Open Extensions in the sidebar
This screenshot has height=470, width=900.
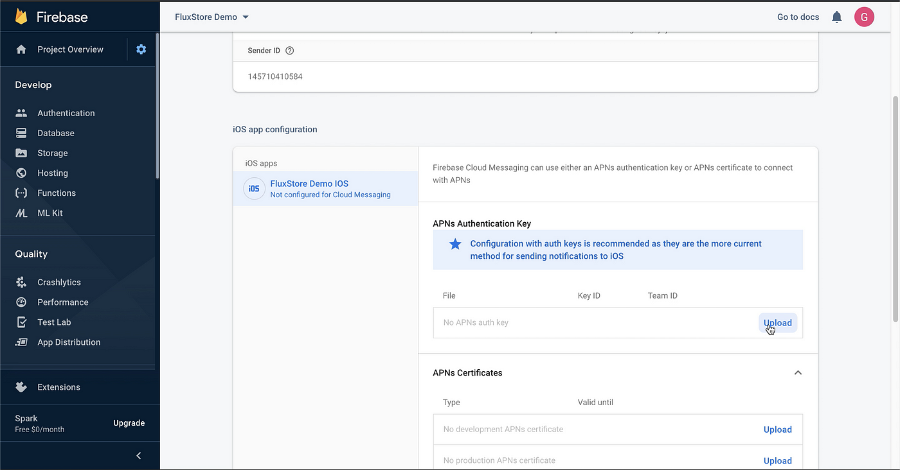59,387
